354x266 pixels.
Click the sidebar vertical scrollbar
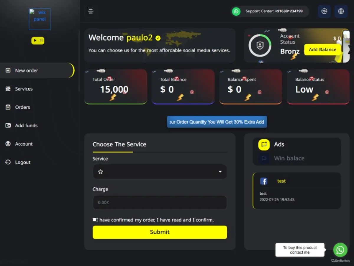point(79,60)
